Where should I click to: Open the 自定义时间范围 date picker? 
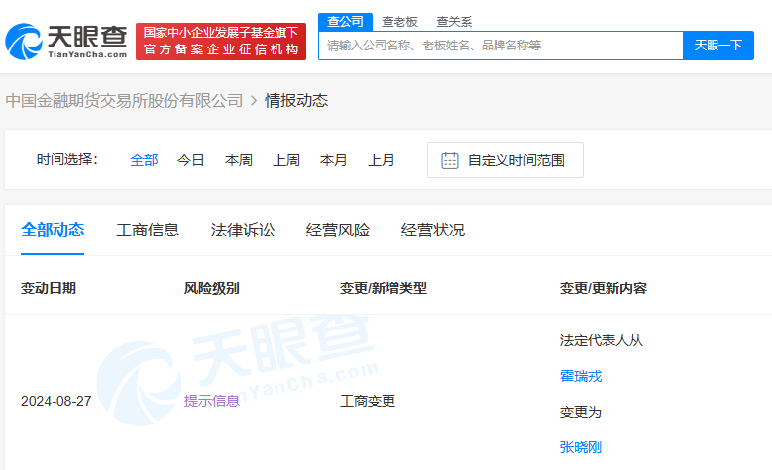pos(505,160)
